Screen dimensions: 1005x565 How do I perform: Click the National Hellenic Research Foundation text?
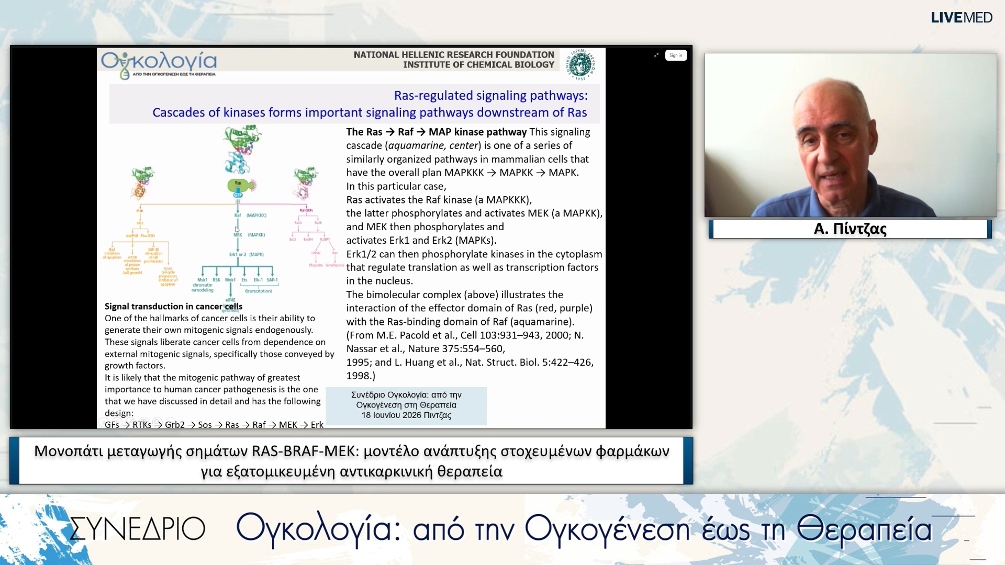point(454,54)
